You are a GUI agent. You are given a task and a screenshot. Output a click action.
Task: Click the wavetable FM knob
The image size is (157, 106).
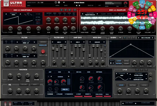(38, 29)
